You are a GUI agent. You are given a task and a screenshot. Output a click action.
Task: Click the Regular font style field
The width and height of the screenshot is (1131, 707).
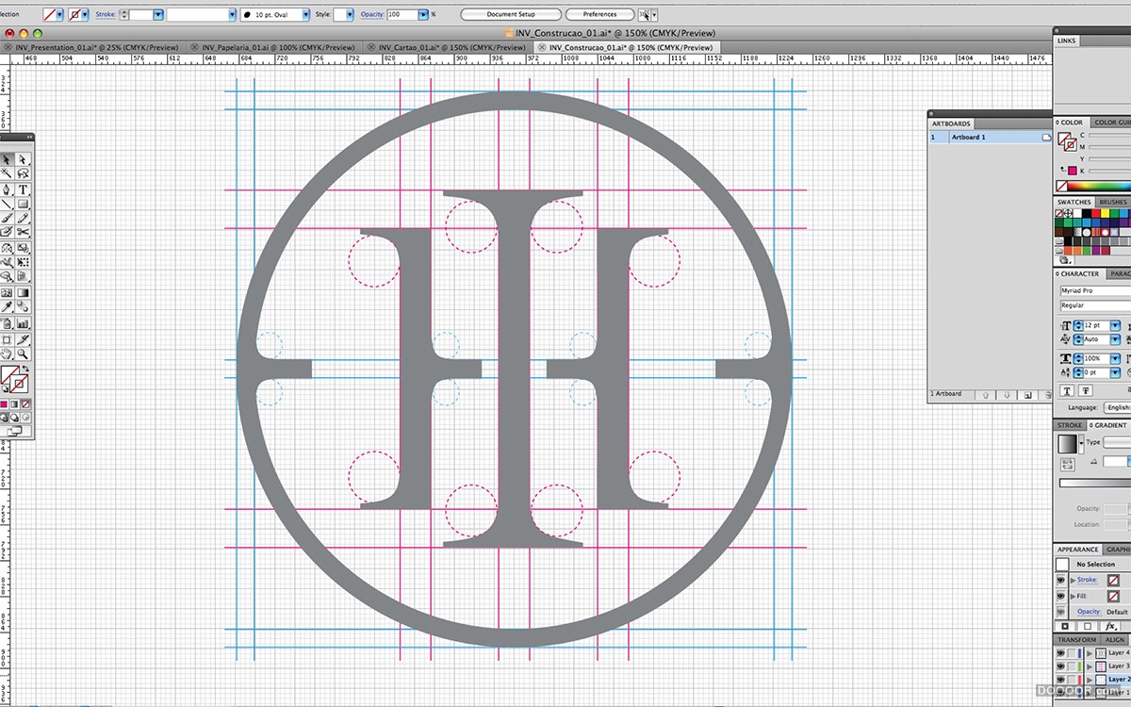coord(1095,305)
